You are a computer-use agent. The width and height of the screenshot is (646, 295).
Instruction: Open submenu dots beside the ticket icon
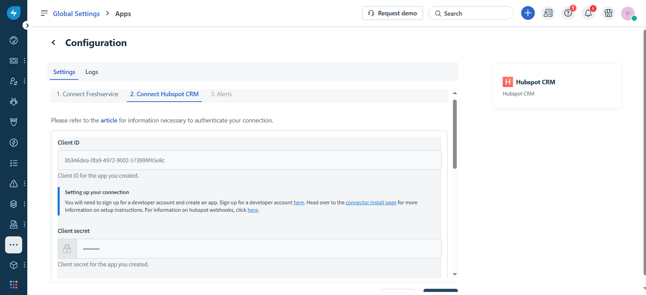click(x=24, y=61)
